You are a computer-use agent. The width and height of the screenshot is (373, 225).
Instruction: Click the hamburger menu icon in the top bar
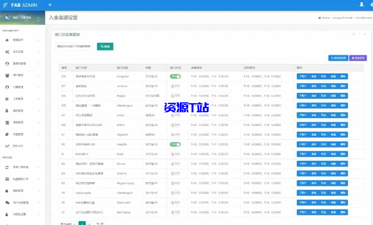tap(50, 5)
